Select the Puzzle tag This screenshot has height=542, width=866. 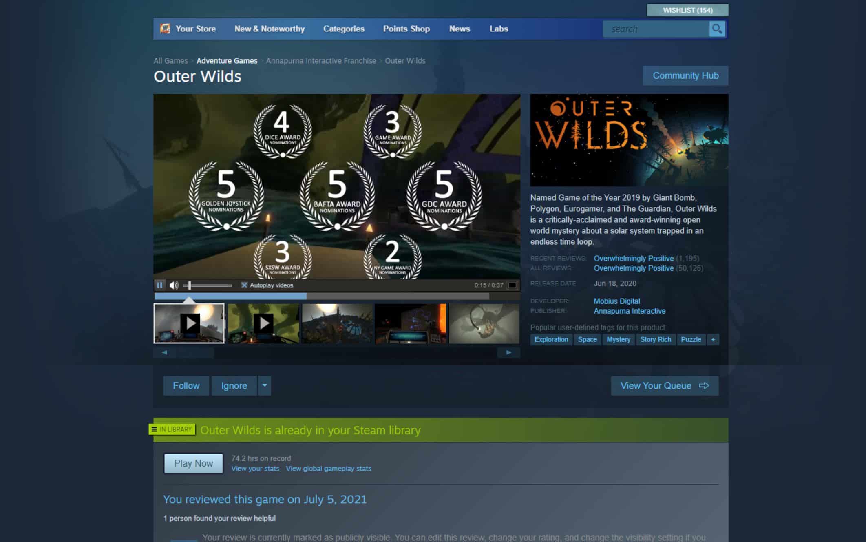pyautogui.click(x=691, y=339)
